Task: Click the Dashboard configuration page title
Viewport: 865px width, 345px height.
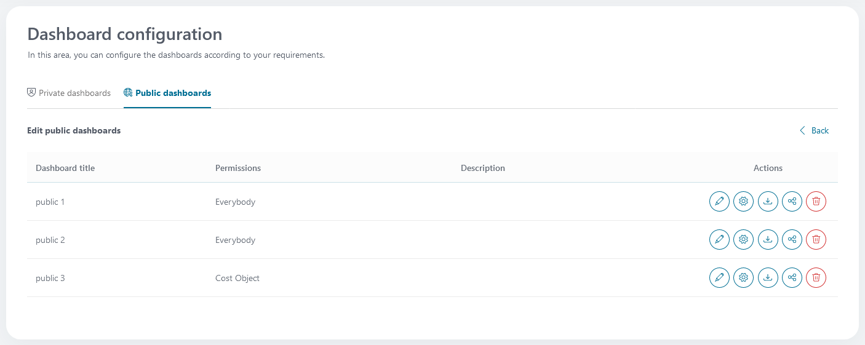Action: pos(125,34)
